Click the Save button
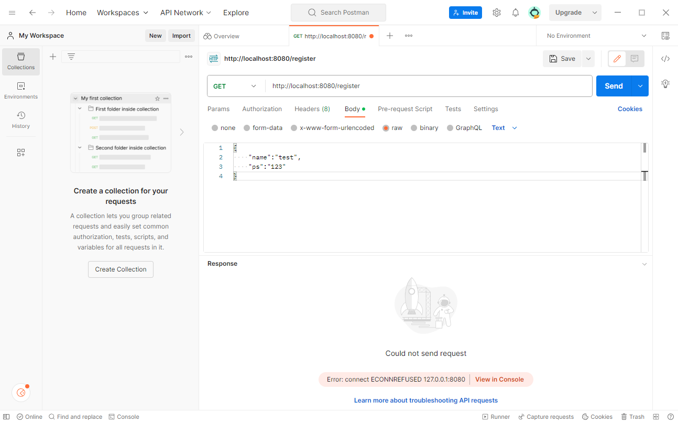This screenshot has height=423, width=678. [562, 59]
